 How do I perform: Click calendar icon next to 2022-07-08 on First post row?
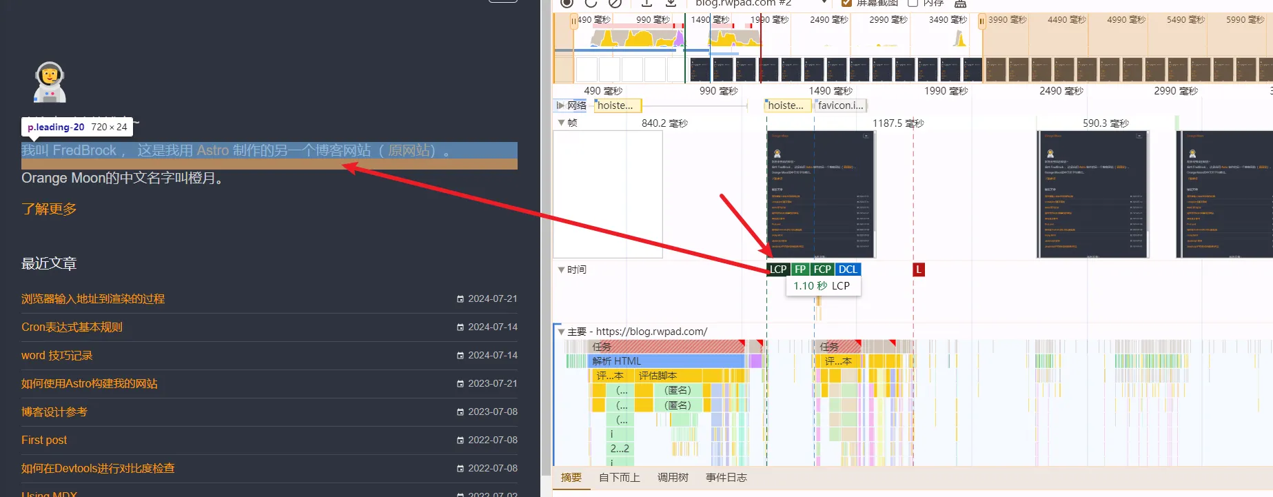(460, 440)
